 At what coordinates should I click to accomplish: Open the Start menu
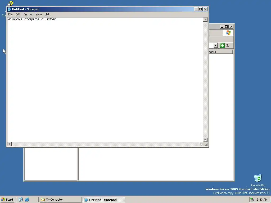pos(7,200)
